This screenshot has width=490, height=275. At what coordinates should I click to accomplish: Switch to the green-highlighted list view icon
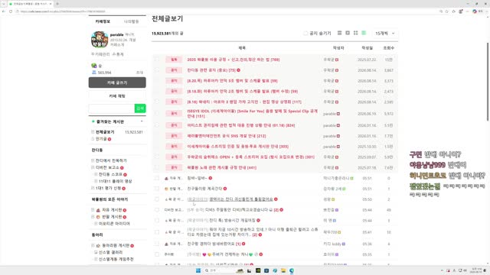[364, 33]
